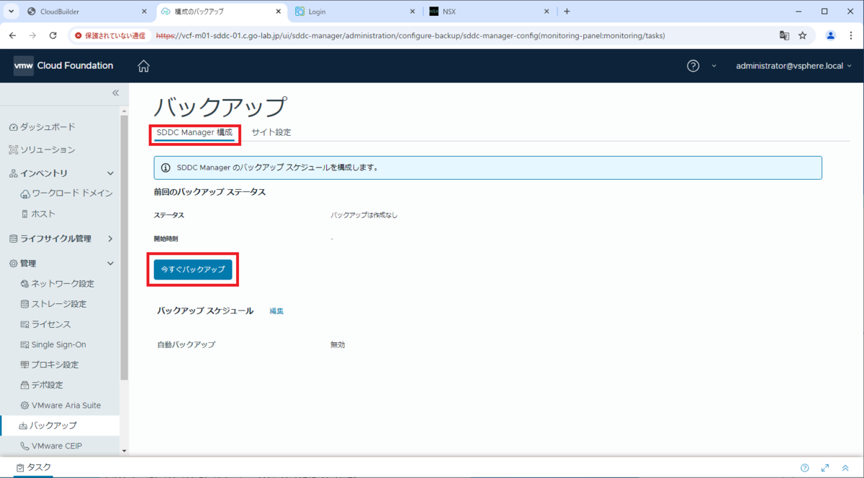
Task: Open a new browser tab
Action: coord(567,12)
